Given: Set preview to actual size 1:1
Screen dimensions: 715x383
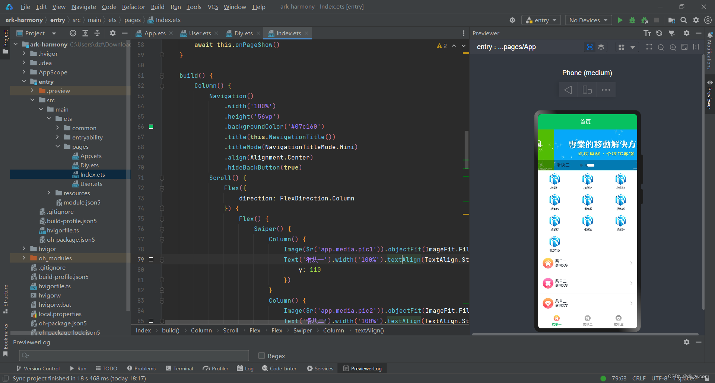Looking at the screenshot, I should point(696,47).
